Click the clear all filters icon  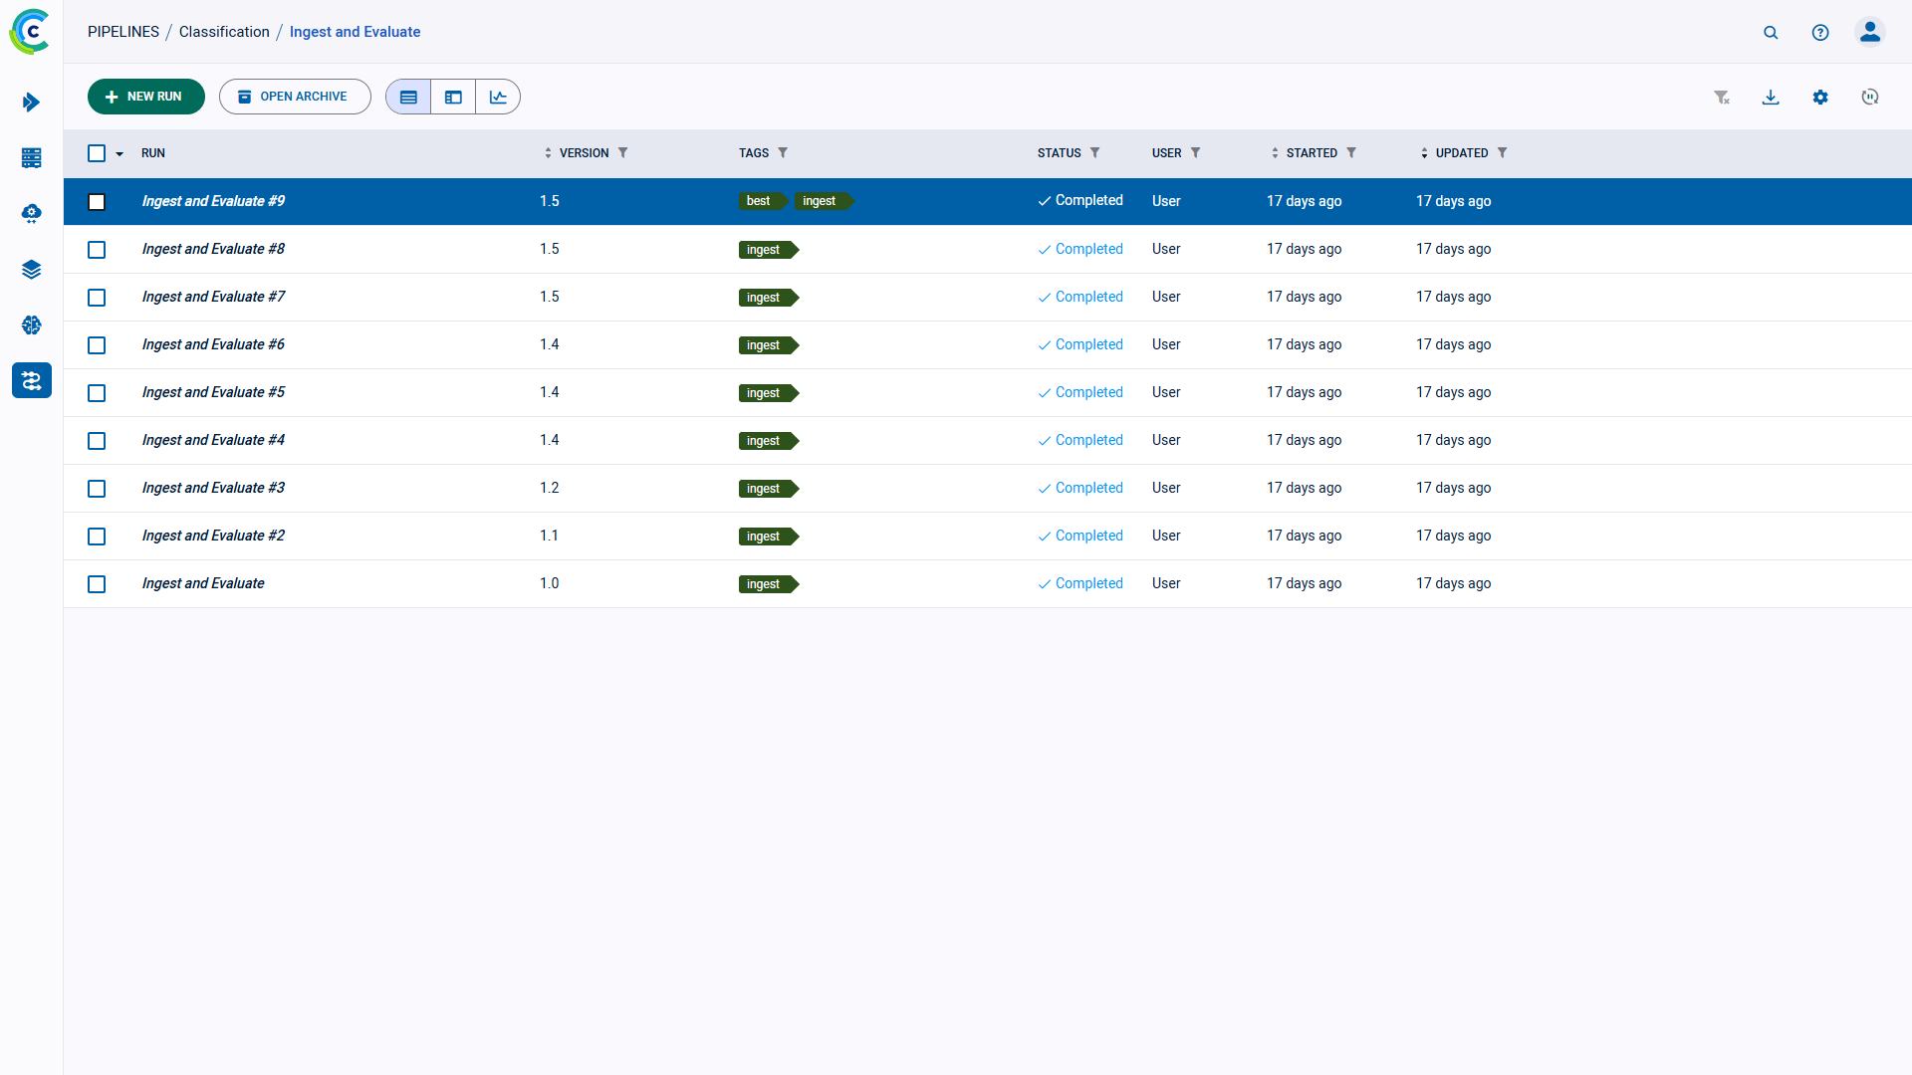pyautogui.click(x=1723, y=97)
